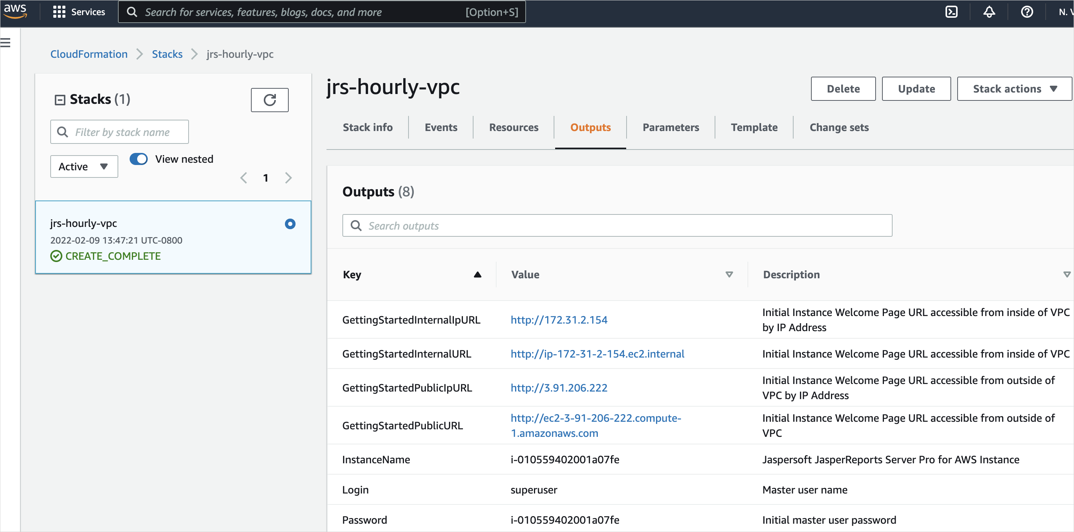Open the http://3.91.206.222 link
1074x532 pixels.
pos(559,388)
